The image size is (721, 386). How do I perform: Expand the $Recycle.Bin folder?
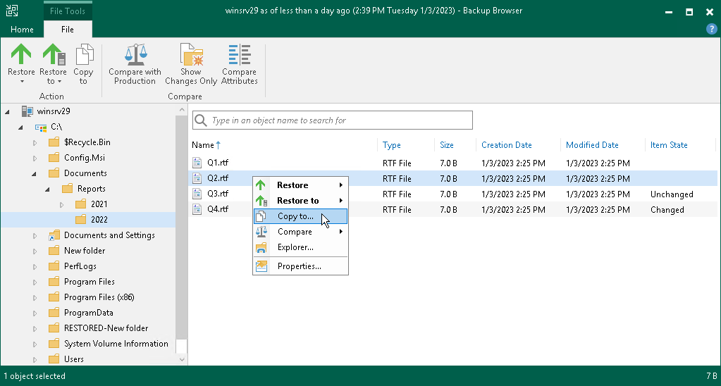pos(35,142)
